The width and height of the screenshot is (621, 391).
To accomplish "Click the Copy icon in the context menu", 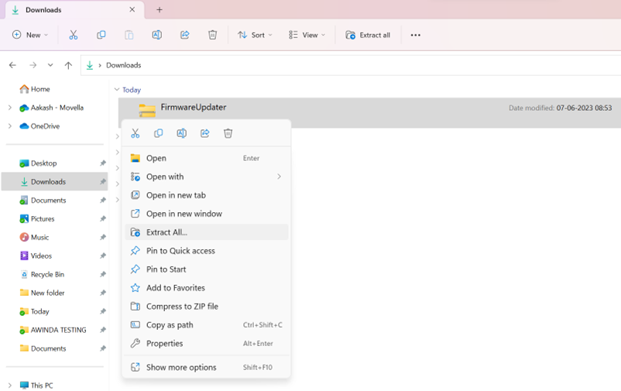I will (159, 133).
